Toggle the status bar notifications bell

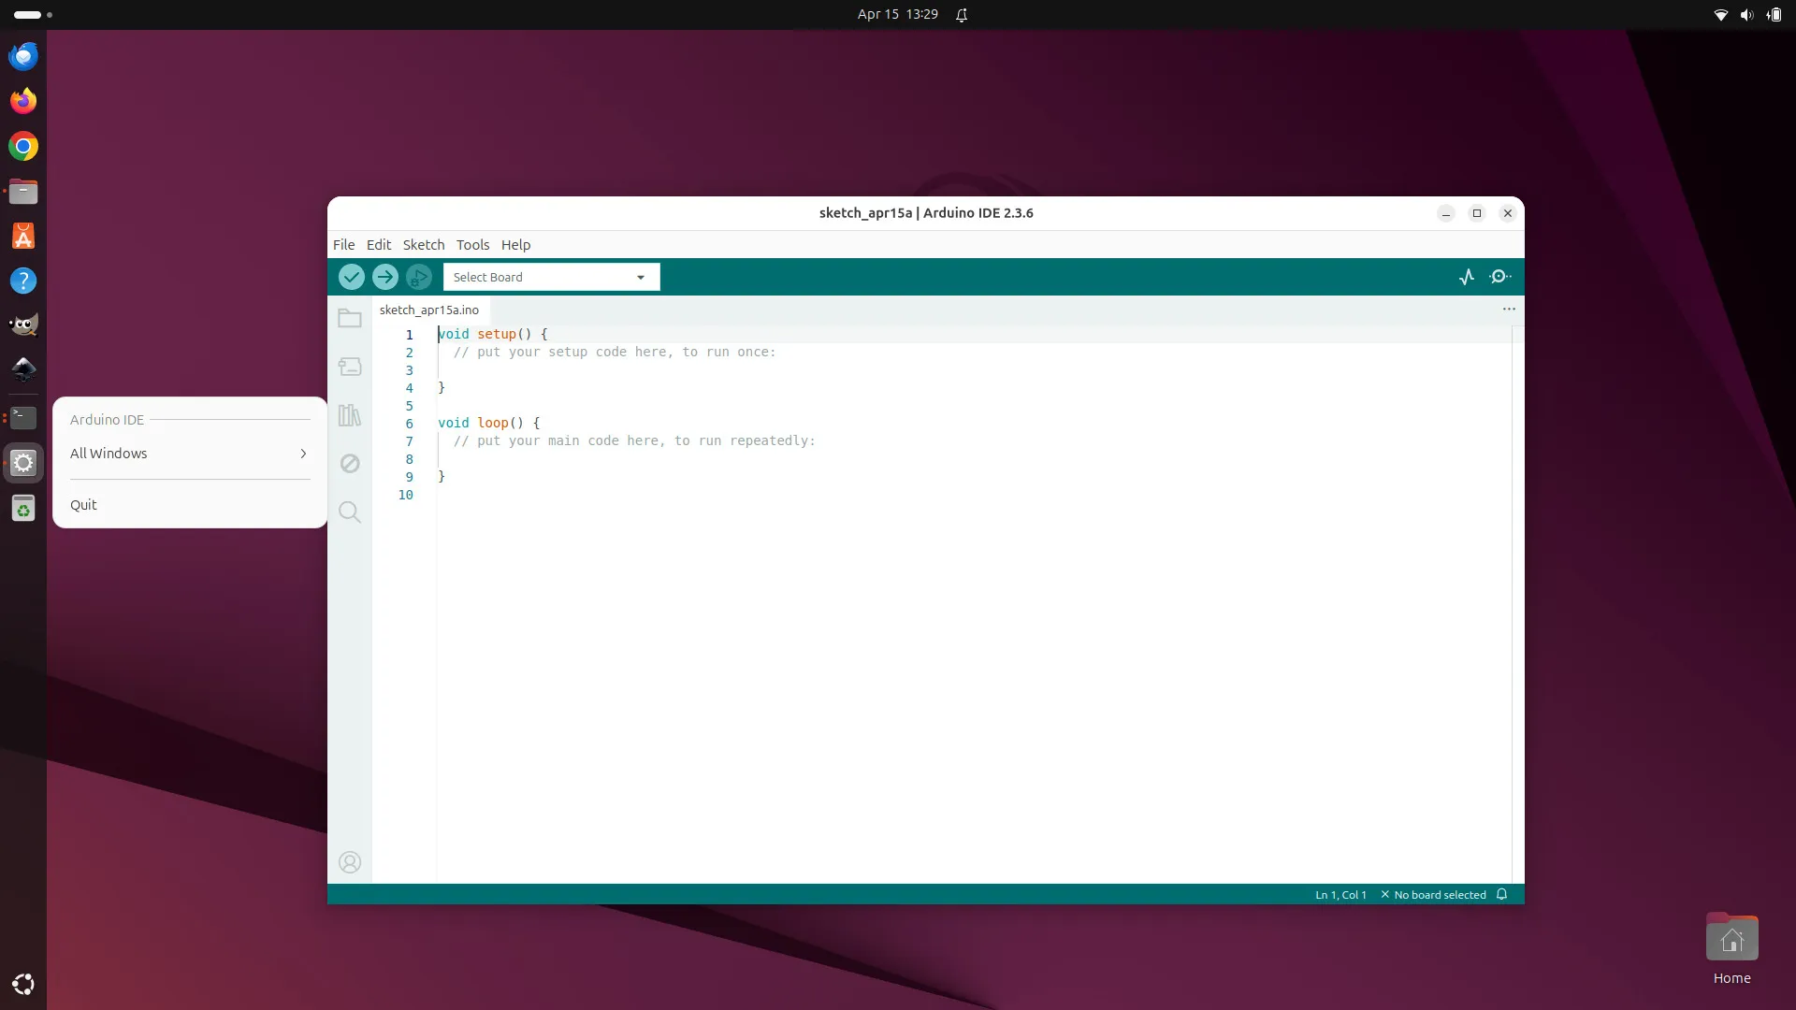[1502, 895]
